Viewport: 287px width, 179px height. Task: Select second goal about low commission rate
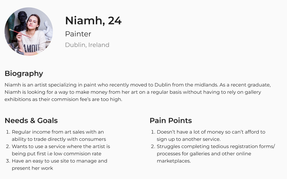(60, 150)
